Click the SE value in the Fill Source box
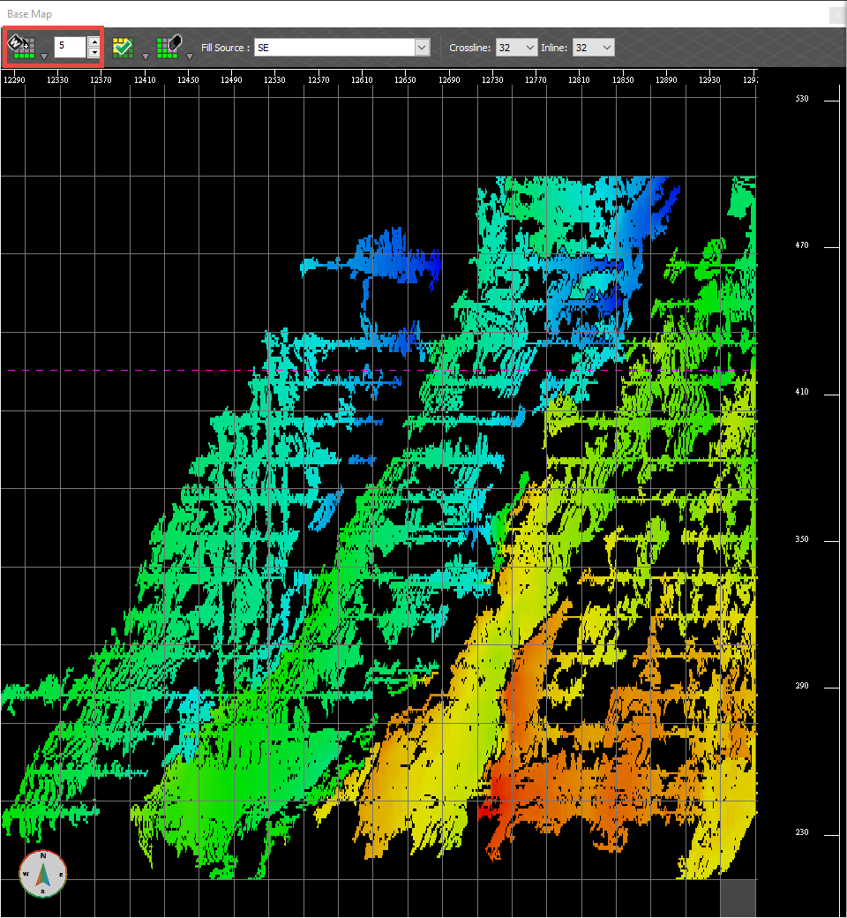 265,48
